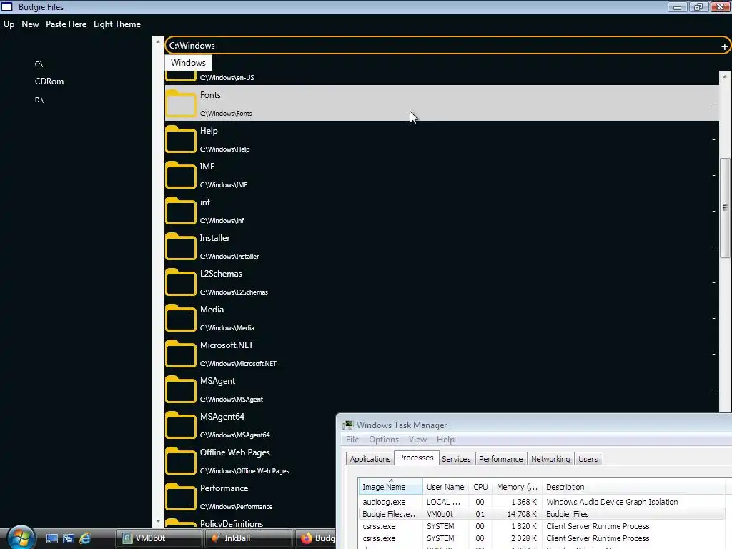This screenshot has width=732, height=549.
Task: Select the Performance folder icon
Action: coord(181,496)
